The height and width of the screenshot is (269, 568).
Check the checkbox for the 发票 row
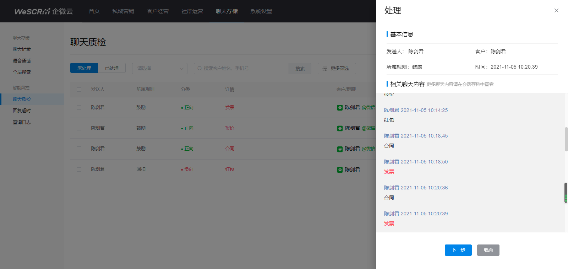tap(79, 107)
